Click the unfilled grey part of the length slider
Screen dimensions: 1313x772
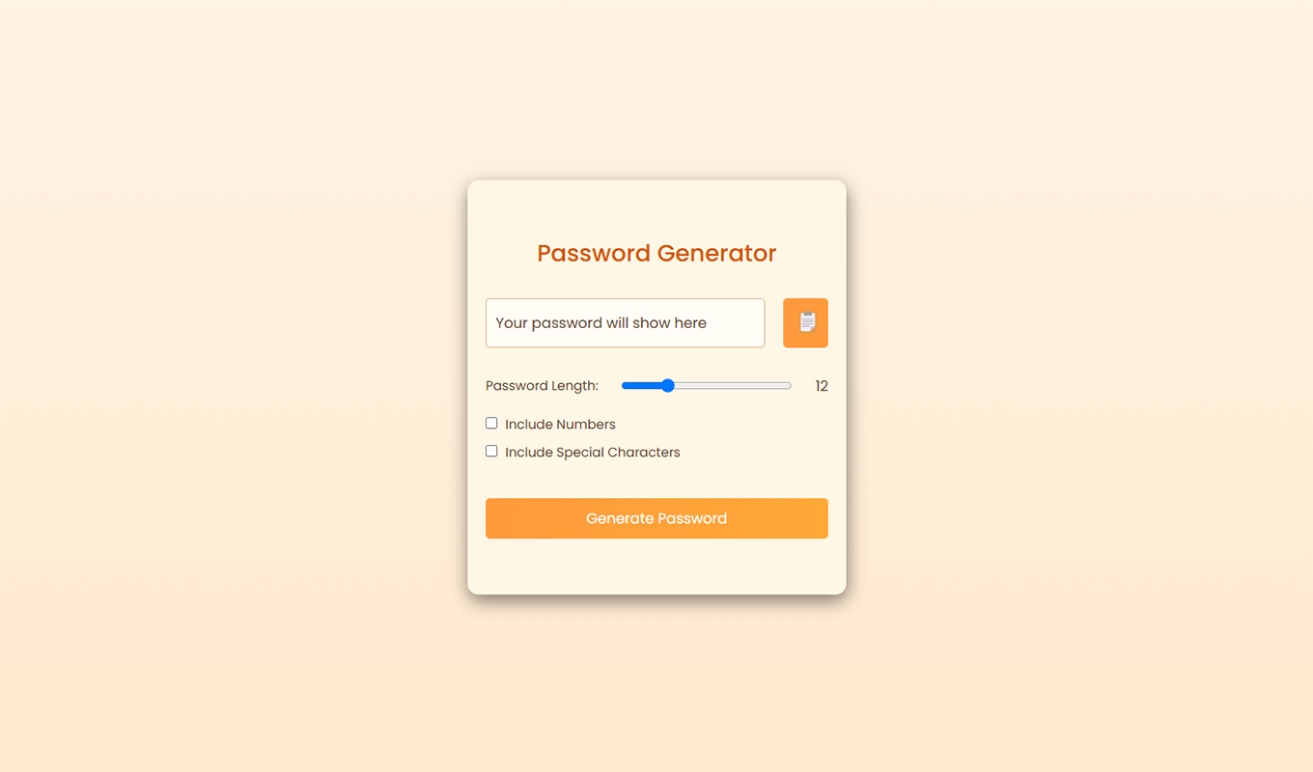pos(734,385)
